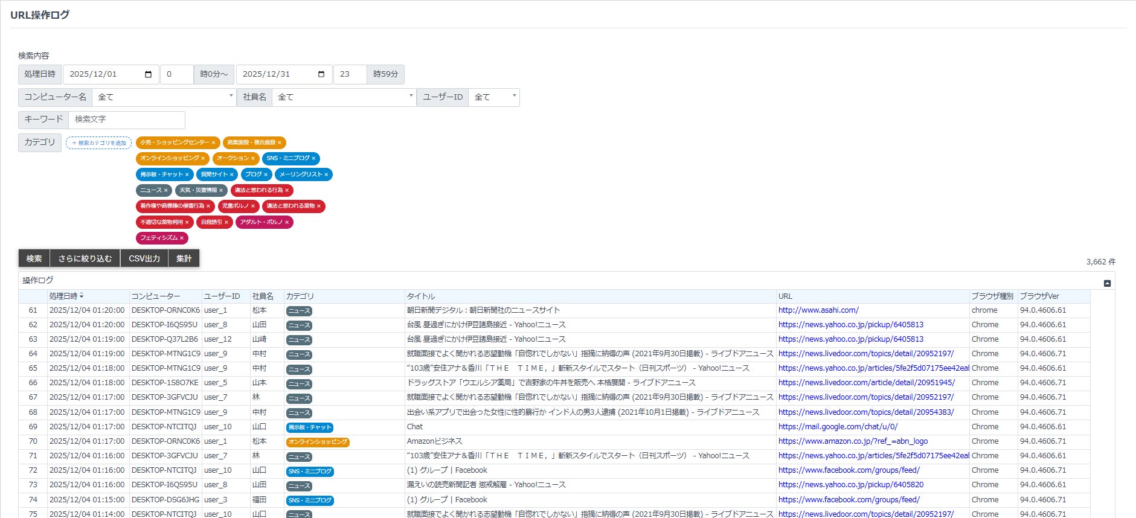Click the さらに絞り込む button
The height and width of the screenshot is (518, 1136).
(x=85, y=258)
